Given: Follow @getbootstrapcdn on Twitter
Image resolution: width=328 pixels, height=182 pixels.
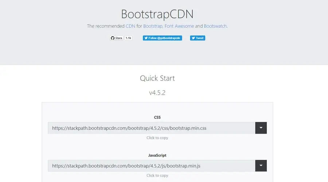Looking at the screenshot, I should 162,38.
